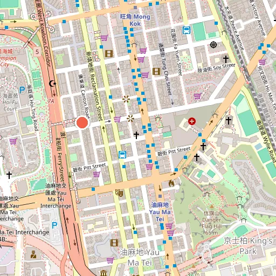Select the hospital red cross icon

(192, 121)
